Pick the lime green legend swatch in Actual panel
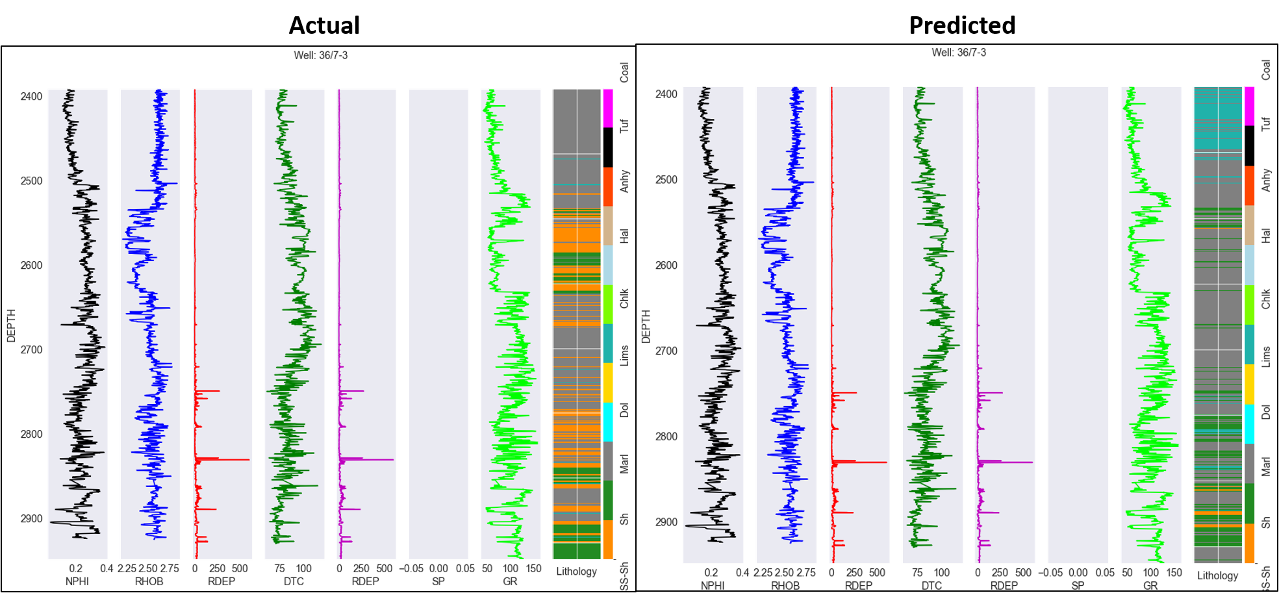The width and height of the screenshot is (1279, 593). click(x=608, y=305)
